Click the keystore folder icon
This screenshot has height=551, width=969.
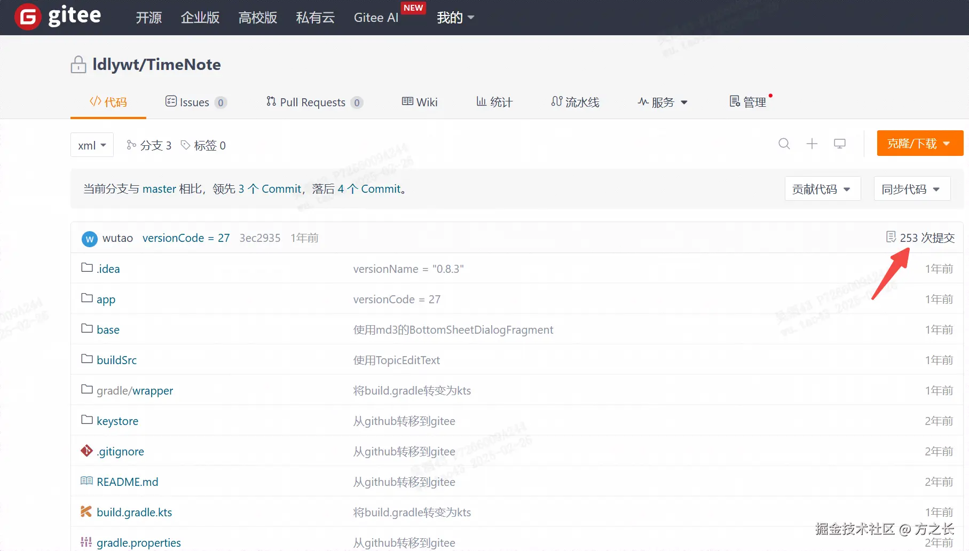[87, 420]
